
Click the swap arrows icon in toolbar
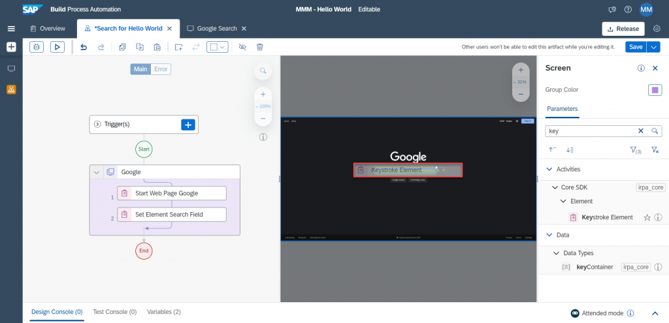(196, 47)
